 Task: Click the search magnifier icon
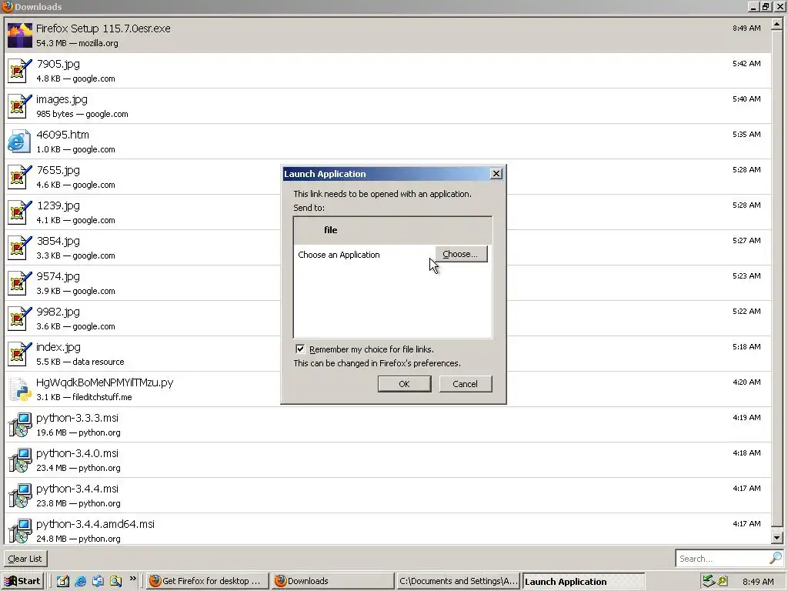pos(776,558)
